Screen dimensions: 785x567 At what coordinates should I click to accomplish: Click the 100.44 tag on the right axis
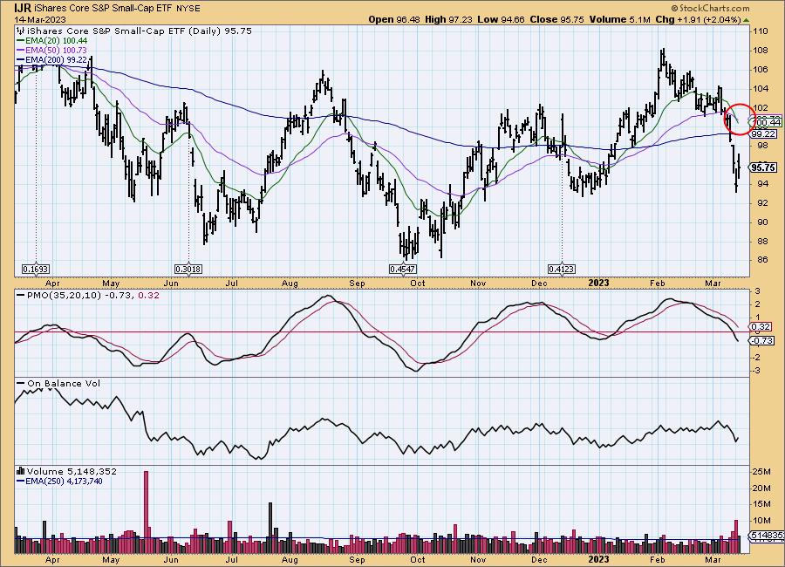click(x=767, y=122)
